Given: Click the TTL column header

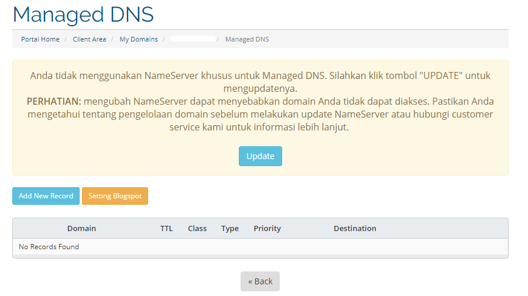Looking at the screenshot, I should point(166,228).
